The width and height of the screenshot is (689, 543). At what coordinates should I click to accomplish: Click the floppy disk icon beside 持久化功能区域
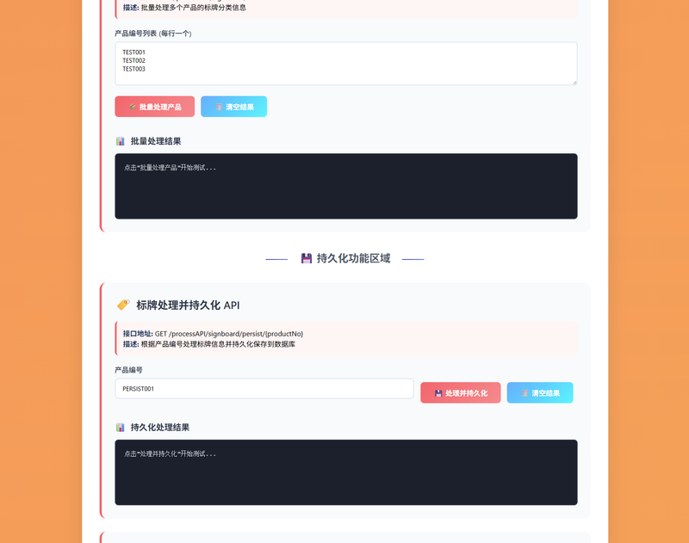(307, 258)
